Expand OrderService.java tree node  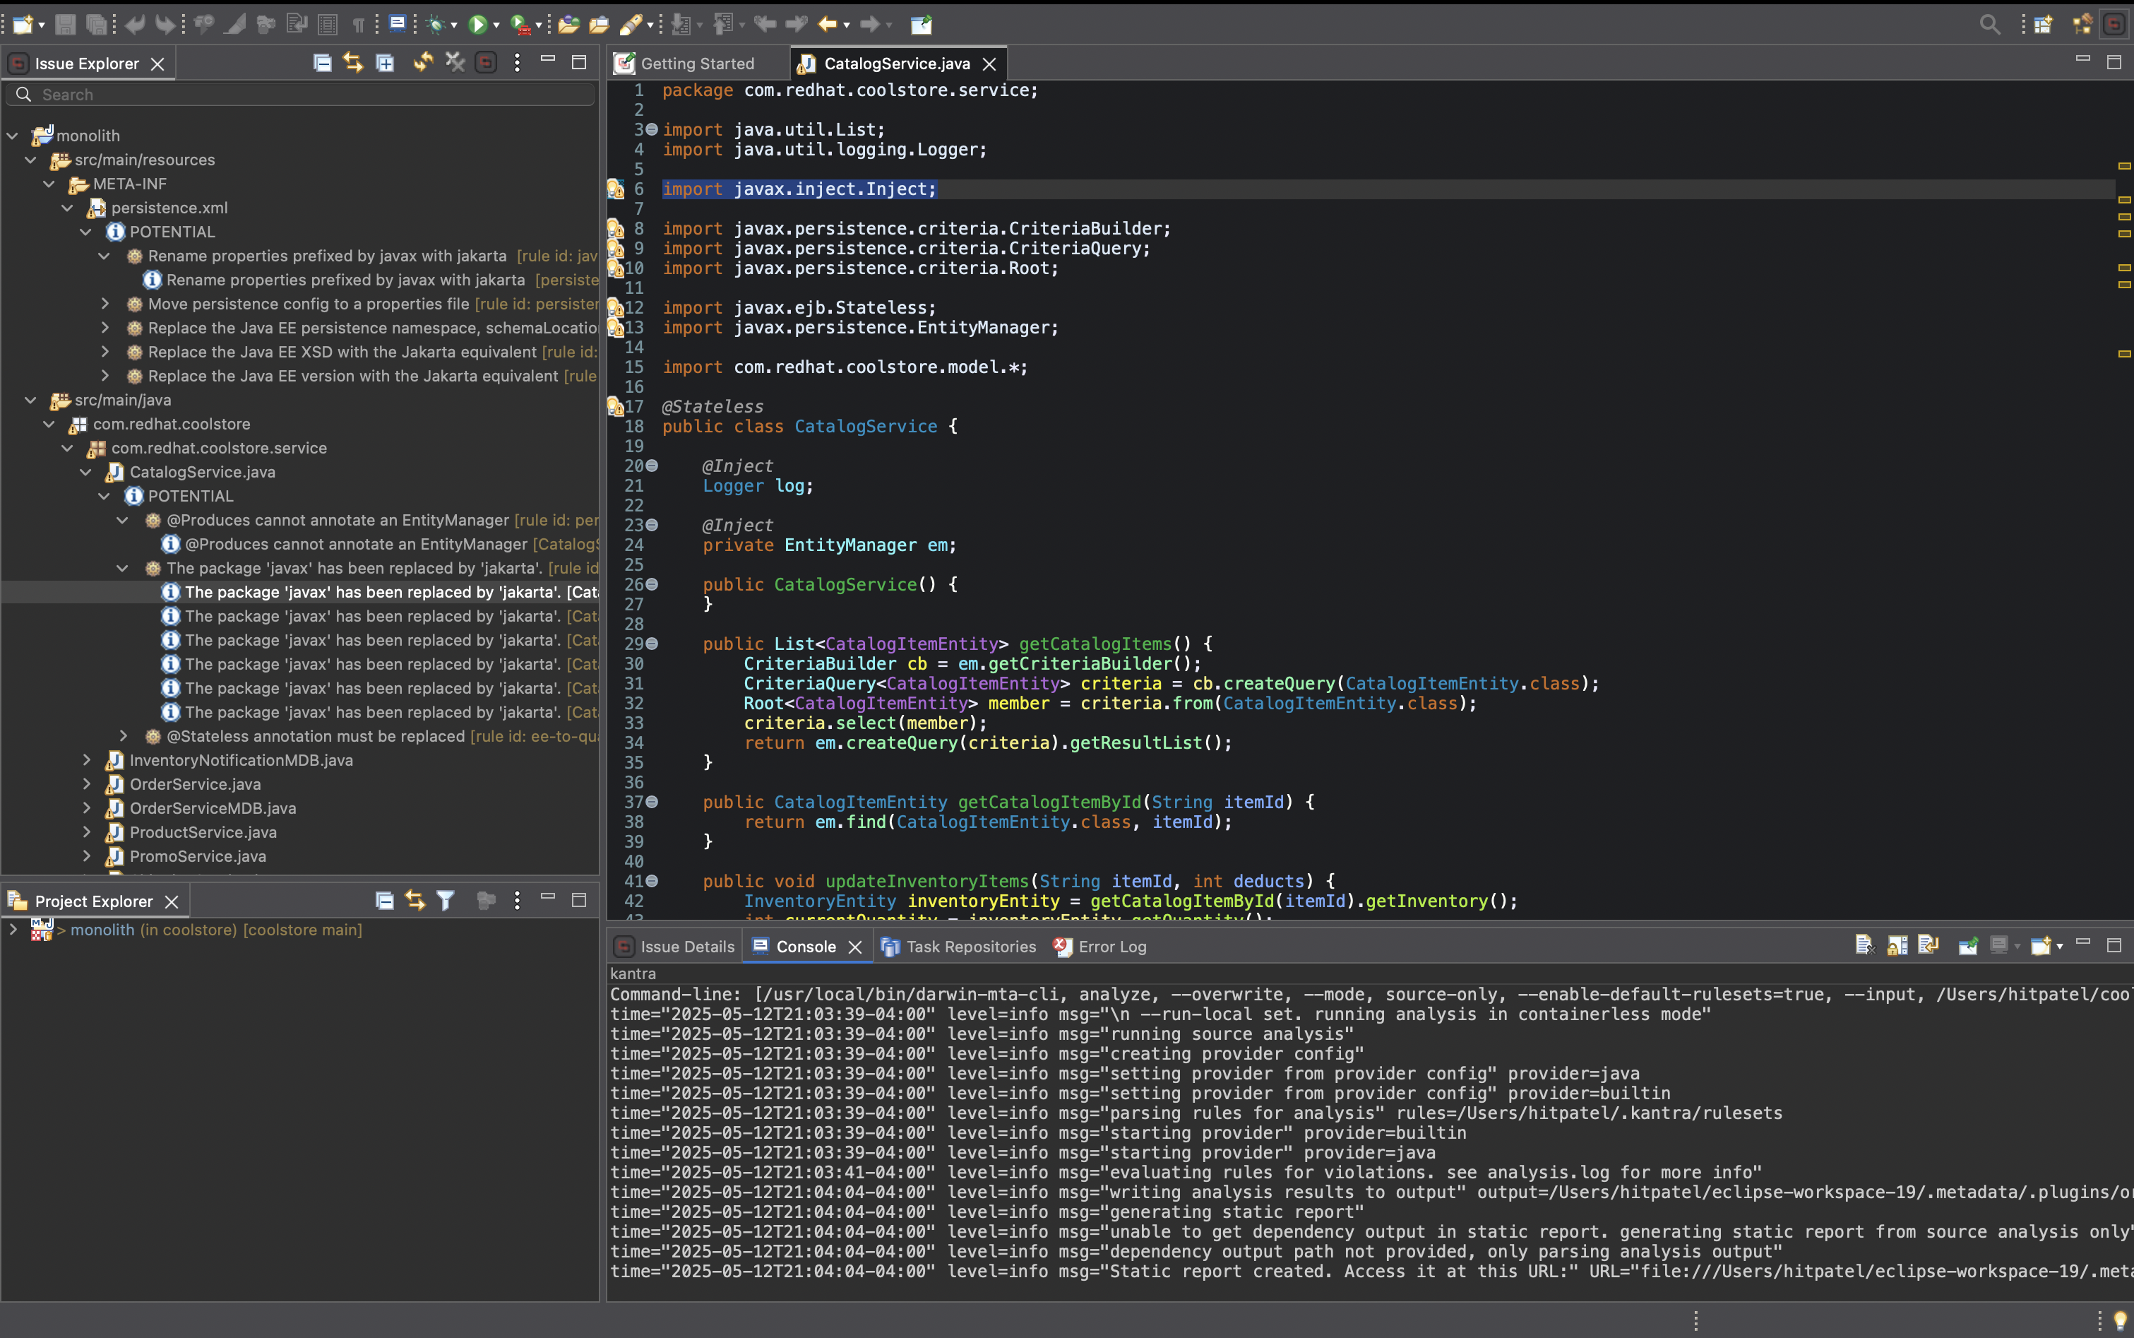coord(87,784)
